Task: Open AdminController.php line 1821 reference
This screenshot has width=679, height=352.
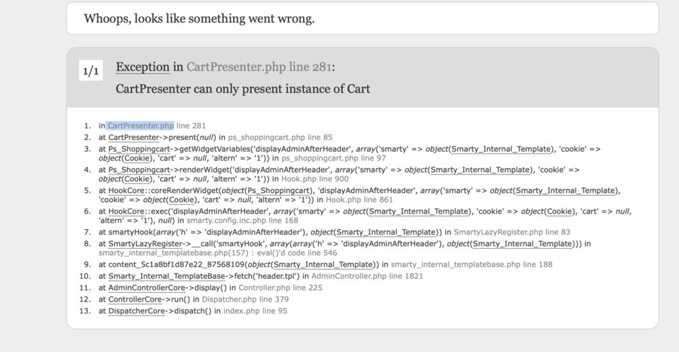Action: tap(367, 276)
